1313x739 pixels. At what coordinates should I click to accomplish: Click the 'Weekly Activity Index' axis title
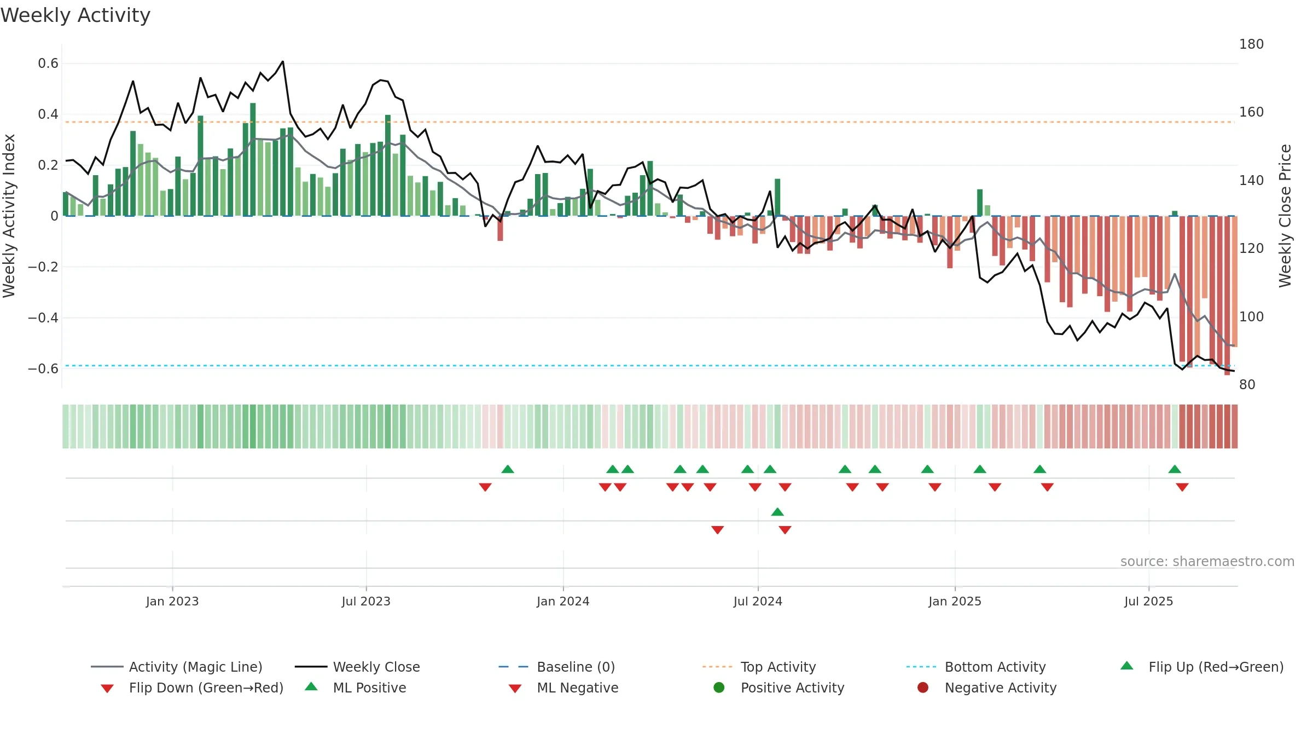coord(9,216)
